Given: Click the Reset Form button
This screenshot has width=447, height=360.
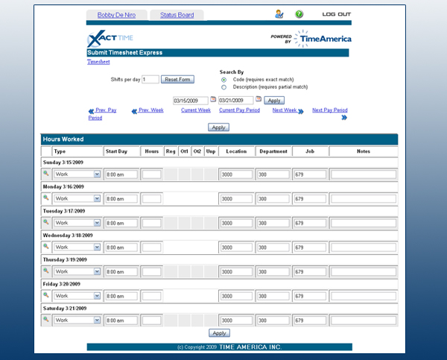Looking at the screenshot, I should 177,79.
